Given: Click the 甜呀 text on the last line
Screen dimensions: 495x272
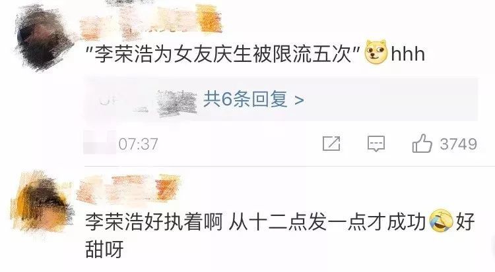Looking at the screenshot, I should pos(104,249).
